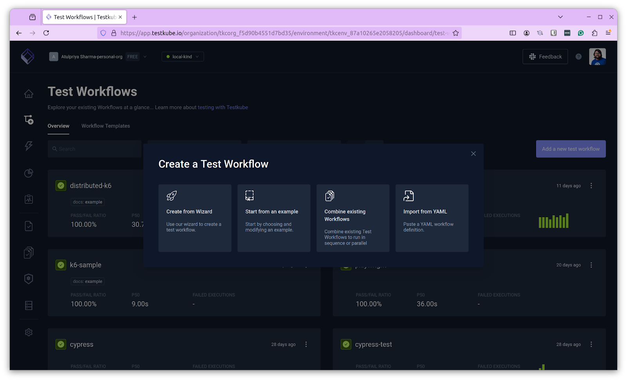Open the local-kind environment dropdown
Viewport: 627px width, 381px height.
183,56
